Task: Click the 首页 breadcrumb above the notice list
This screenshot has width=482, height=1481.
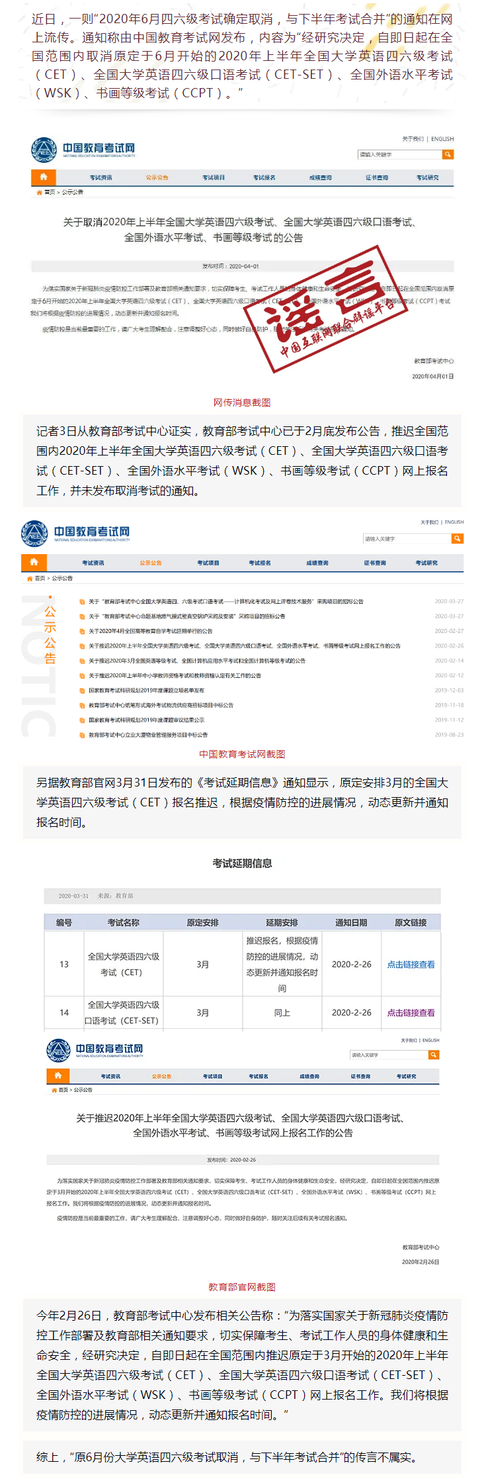Action: [40, 578]
